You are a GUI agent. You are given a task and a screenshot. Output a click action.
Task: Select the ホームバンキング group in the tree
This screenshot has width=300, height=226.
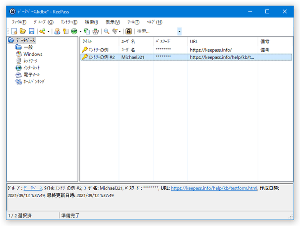pos(34,81)
